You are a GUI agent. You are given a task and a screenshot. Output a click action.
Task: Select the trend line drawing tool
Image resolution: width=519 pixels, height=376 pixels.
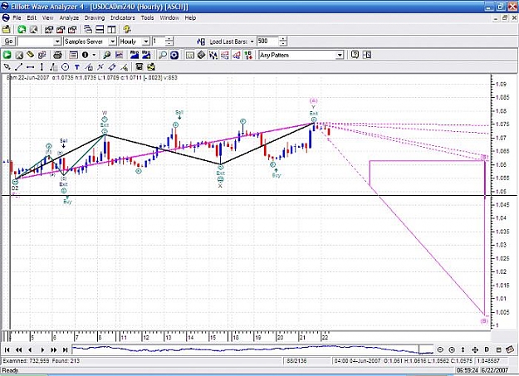[x=18, y=67]
